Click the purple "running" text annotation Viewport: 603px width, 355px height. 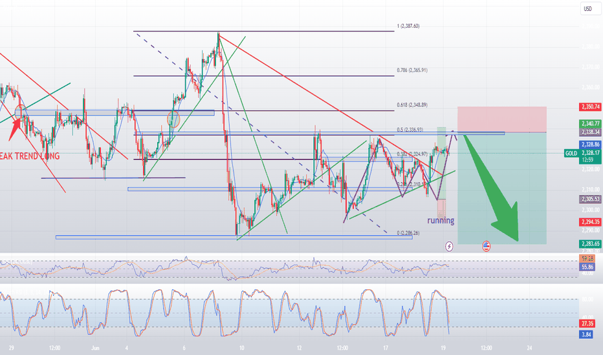click(441, 220)
